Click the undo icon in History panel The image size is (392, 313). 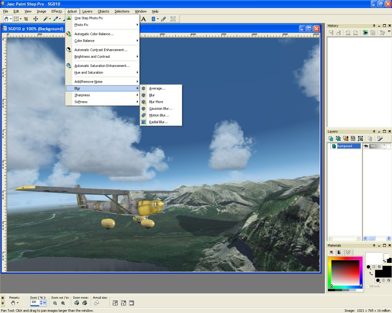point(348,33)
